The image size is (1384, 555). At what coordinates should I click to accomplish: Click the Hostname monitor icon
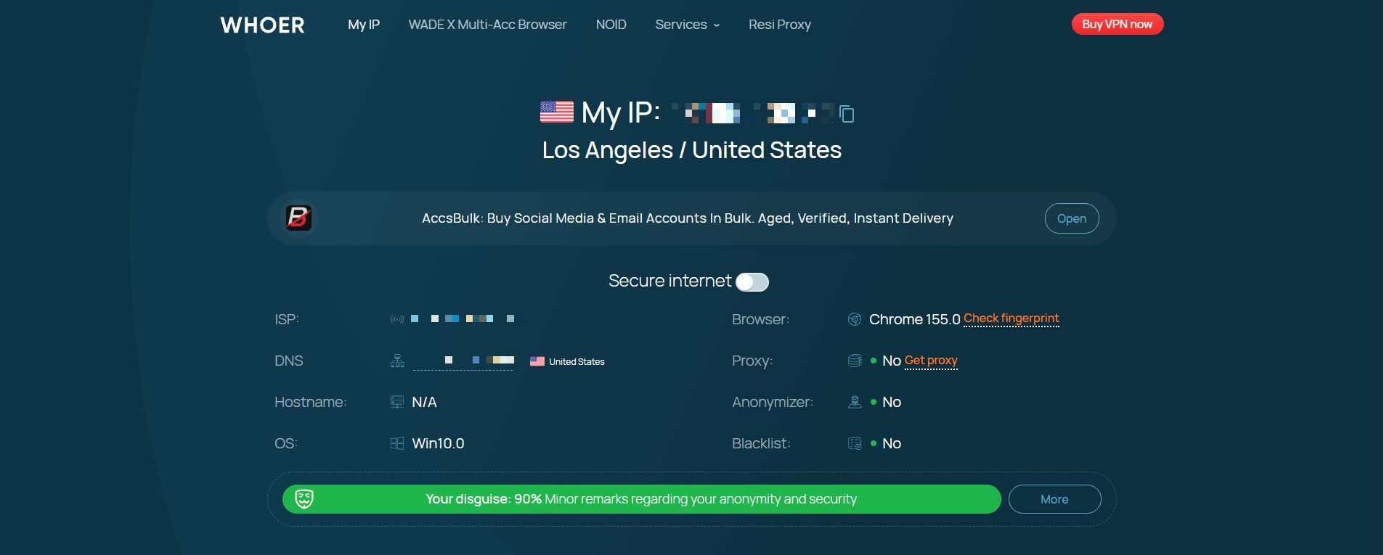(397, 402)
